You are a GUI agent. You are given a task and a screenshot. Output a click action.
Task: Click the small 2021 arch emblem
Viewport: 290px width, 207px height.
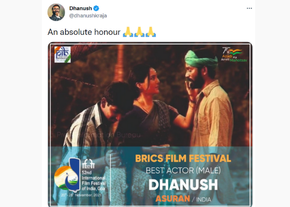(x=88, y=164)
